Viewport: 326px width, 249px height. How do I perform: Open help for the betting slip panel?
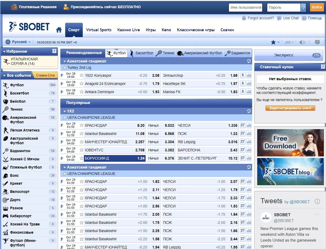tap(323, 67)
